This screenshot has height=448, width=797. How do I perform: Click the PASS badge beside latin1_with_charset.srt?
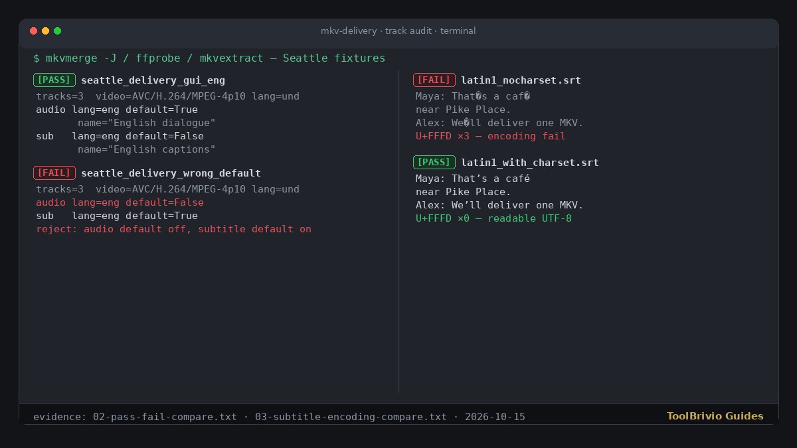[434, 163]
